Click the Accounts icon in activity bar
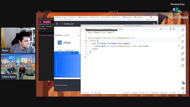Image resolution: width=190 pixels, height=107 pixels. click(183, 83)
